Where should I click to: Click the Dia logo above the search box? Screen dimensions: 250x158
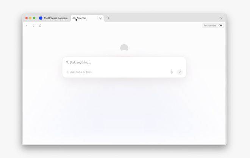[124, 48]
